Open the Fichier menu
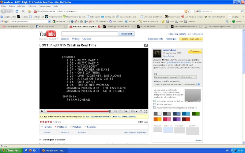The width and height of the screenshot is (245, 153). 4,6
